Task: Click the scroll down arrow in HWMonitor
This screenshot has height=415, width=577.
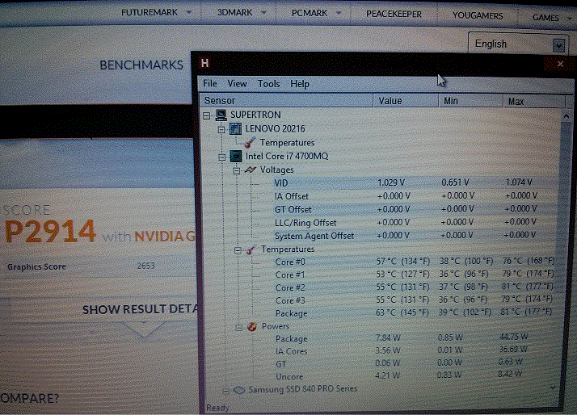Action: [x=553, y=388]
